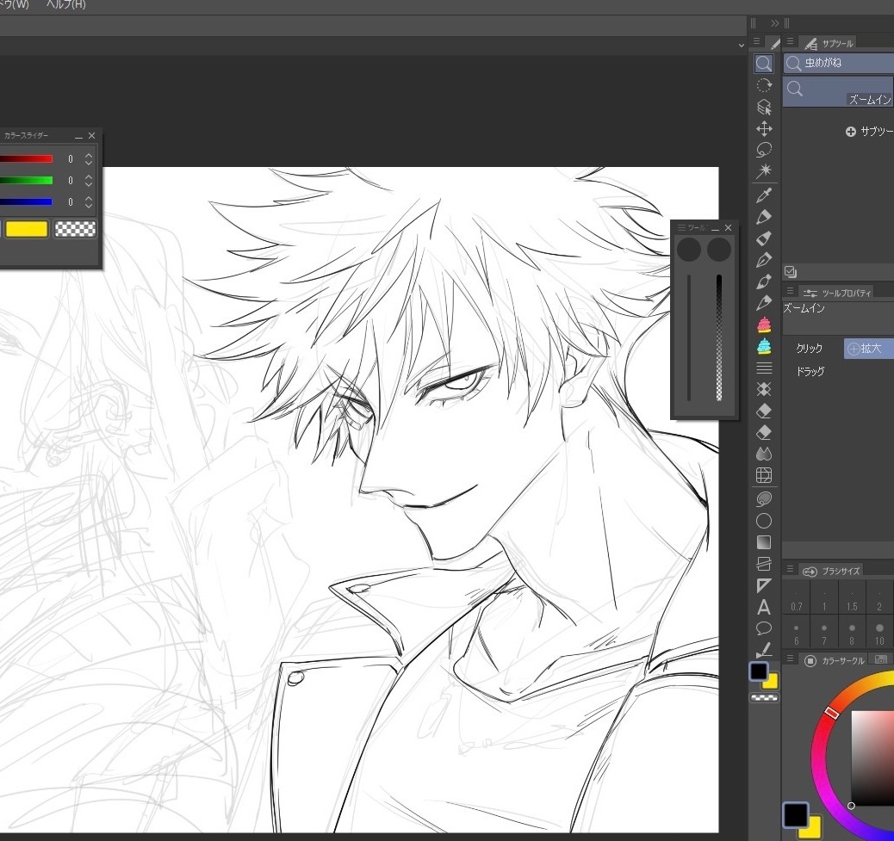The width and height of the screenshot is (894, 841).
Task: Adjust the blue channel slider
Action: click(26, 201)
